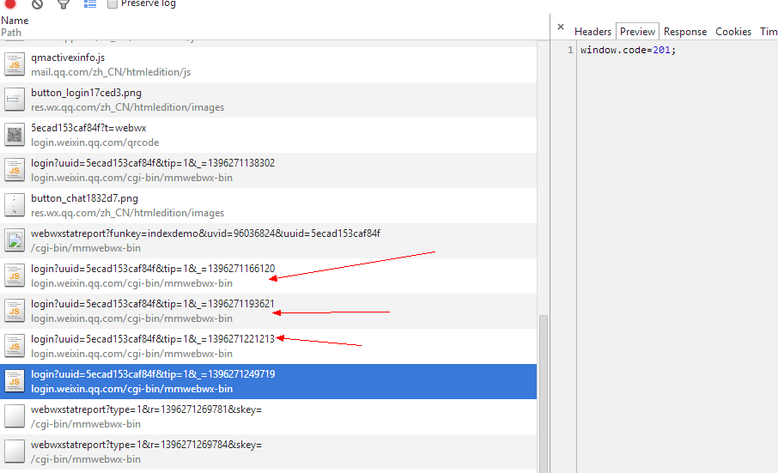Click line number 1 in preview gutter
The image size is (778, 473).
coord(570,50)
